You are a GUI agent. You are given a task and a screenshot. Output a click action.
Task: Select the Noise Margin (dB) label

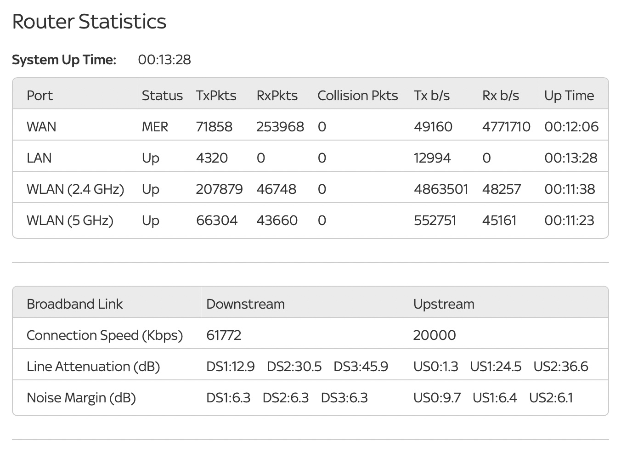click(x=81, y=398)
